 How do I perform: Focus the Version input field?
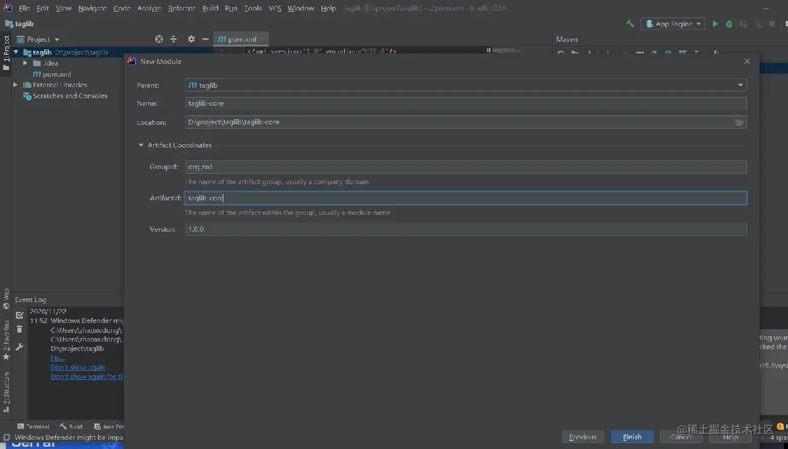465,229
